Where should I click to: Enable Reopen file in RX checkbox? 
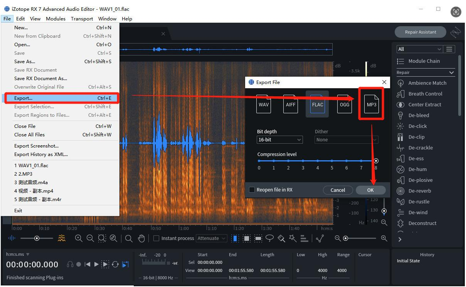tap(252, 190)
